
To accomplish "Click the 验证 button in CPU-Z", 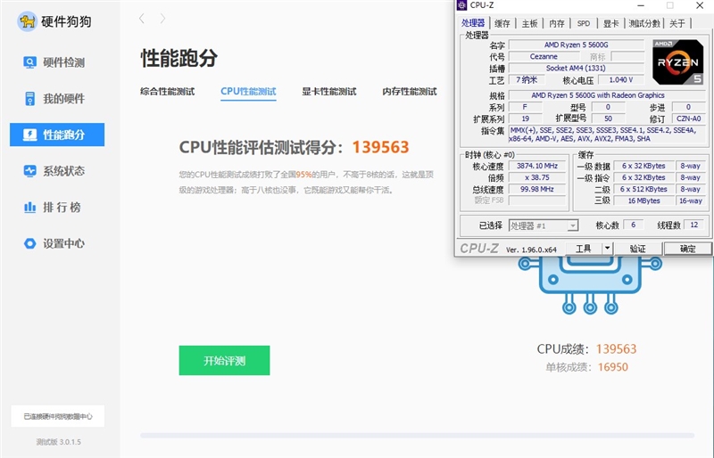I will pos(638,249).
